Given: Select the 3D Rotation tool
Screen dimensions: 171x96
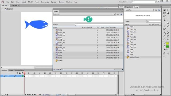Looking at the screenshot, I should click(168, 13).
